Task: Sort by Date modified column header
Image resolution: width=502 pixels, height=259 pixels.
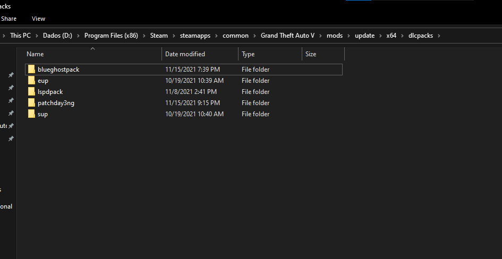Action: tap(185, 54)
